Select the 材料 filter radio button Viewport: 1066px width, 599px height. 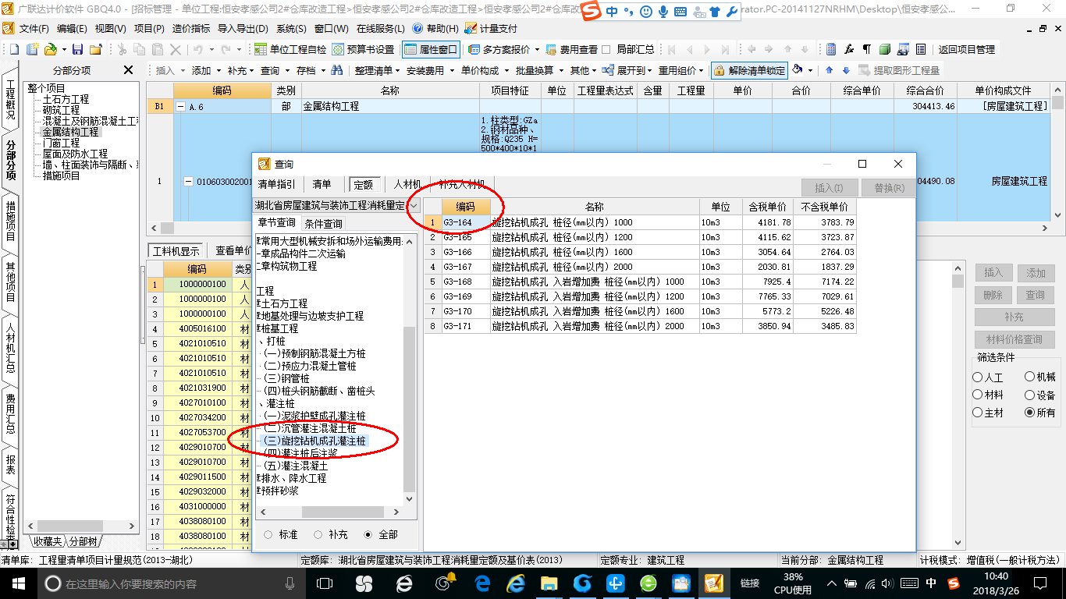click(x=978, y=395)
